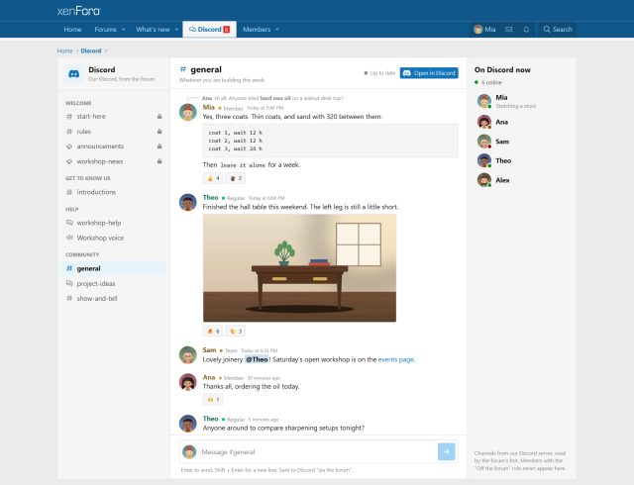Click the general channel heading
634x485 pixels.
[x=206, y=69]
